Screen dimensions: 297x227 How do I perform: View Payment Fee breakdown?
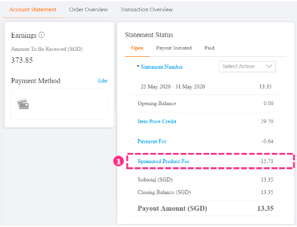pos(152,142)
